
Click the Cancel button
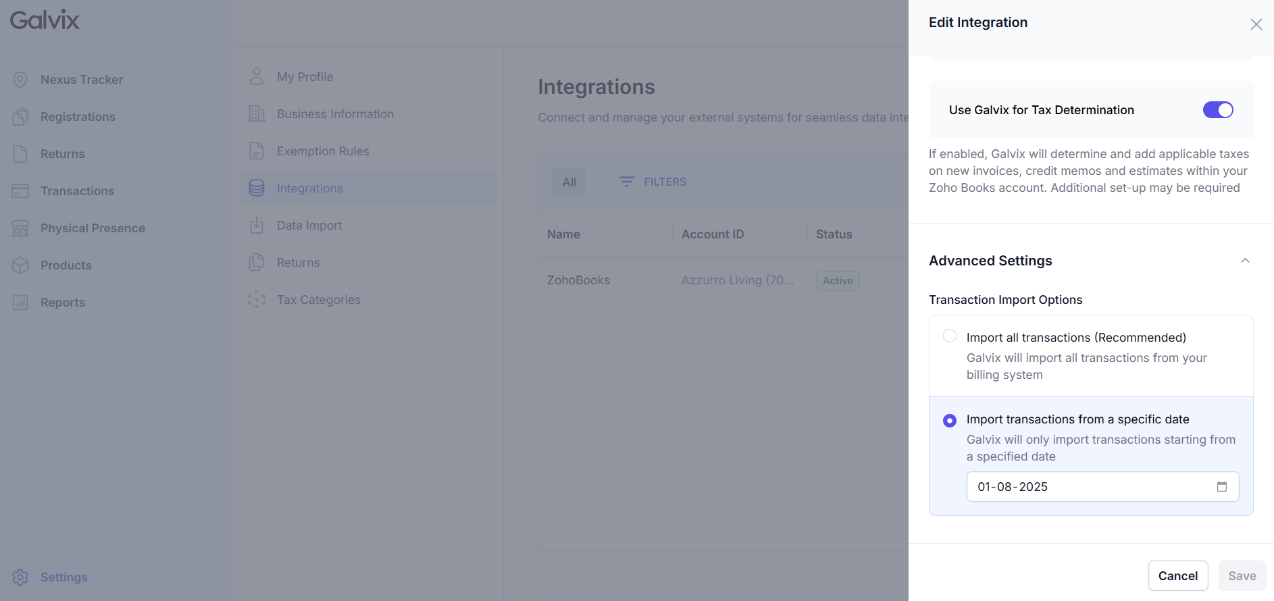point(1177,576)
